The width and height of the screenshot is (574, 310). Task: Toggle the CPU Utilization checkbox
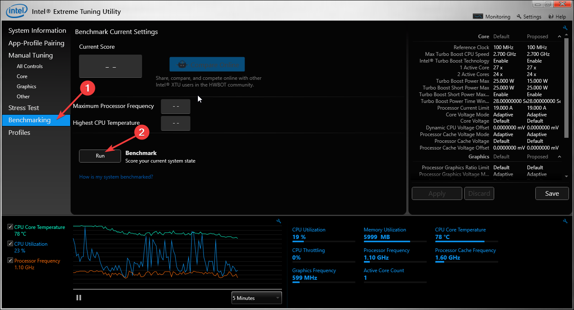pos(10,243)
